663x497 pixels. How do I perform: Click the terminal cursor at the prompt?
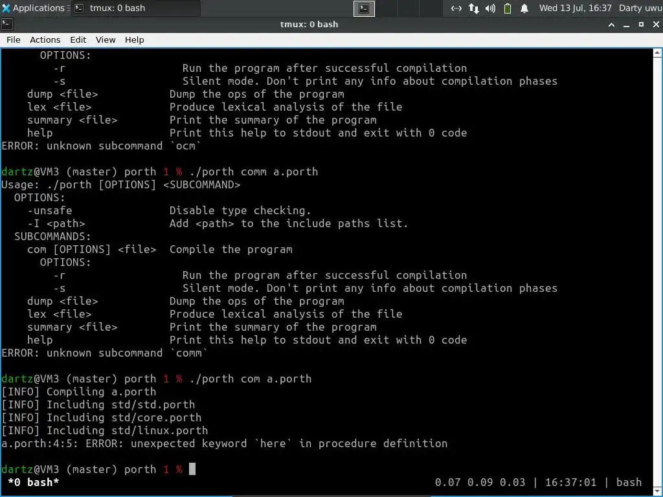pos(192,469)
